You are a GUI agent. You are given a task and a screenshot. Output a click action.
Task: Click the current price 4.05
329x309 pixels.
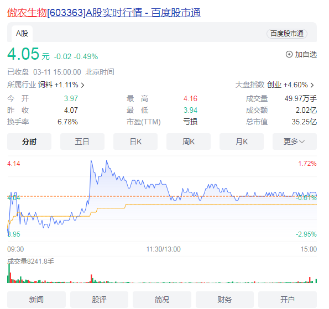[x=23, y=54]
